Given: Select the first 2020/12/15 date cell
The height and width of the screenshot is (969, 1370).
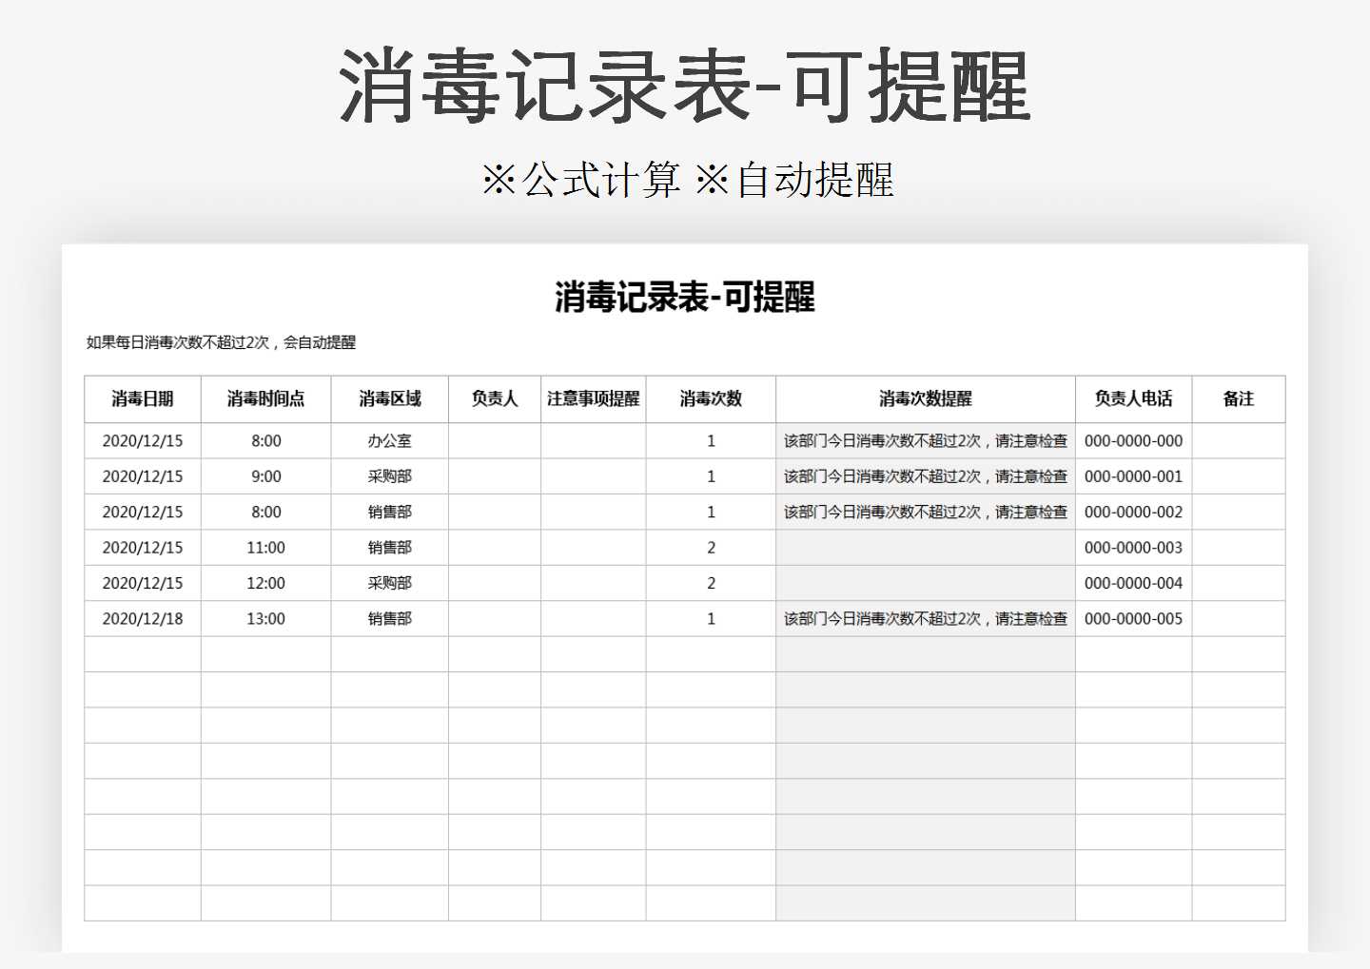Looking at the screenshot, I should (x=143, y=440).
